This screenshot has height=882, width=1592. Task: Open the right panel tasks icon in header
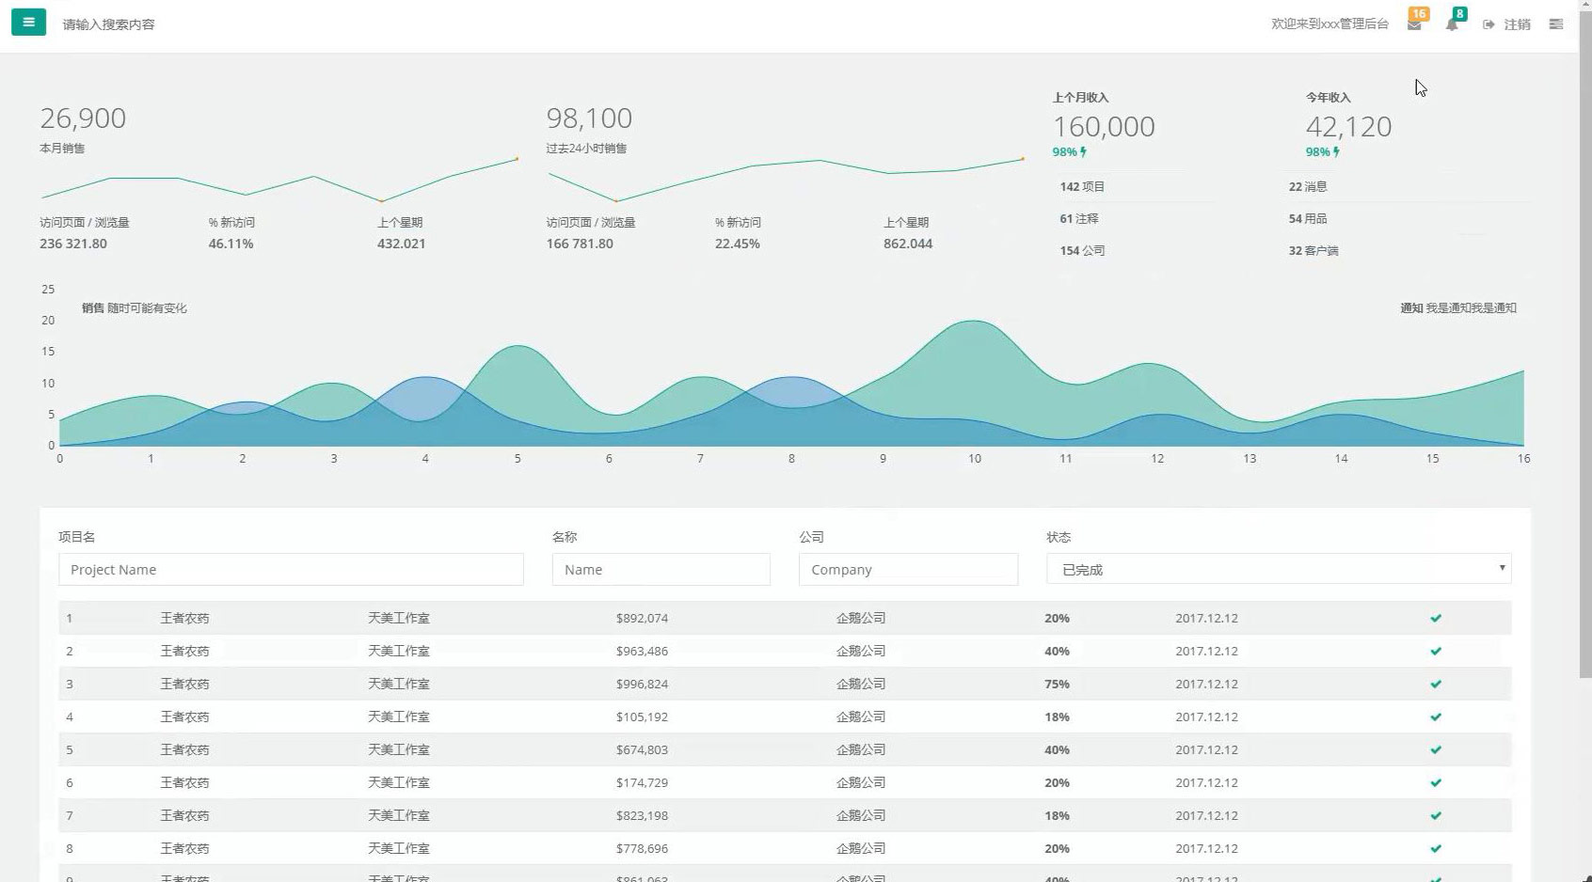(1556, 24)
